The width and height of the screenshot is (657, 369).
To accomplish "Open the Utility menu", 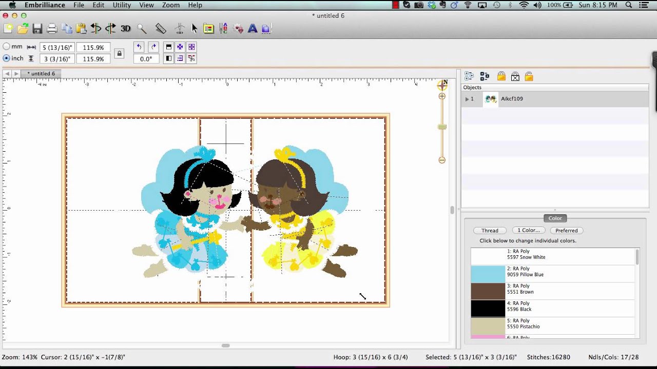I will (x=122, y=5).
